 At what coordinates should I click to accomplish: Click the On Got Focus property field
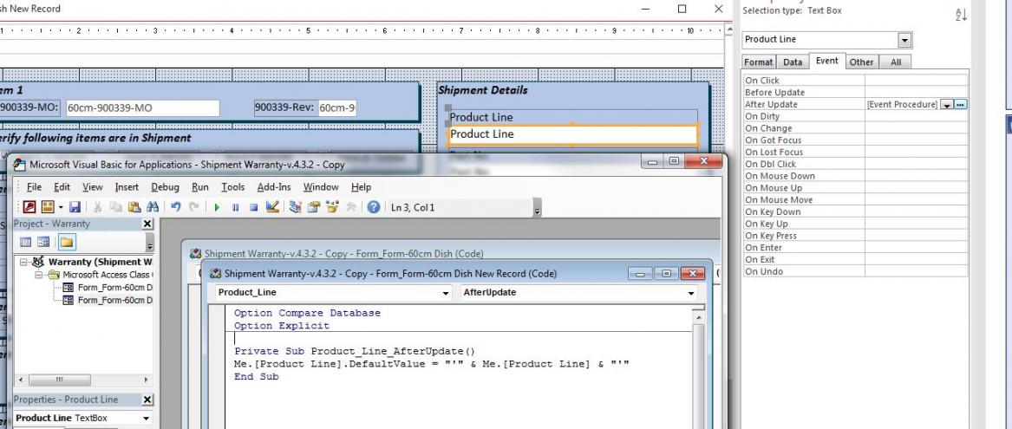(916, 140)
